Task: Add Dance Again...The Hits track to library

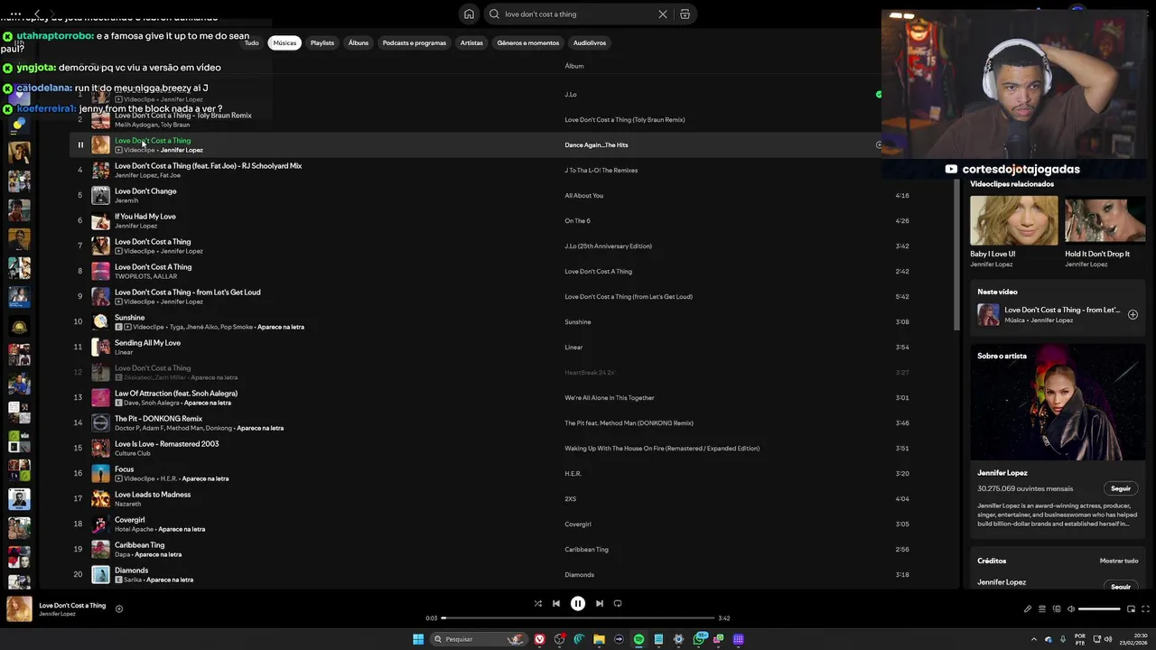Action: (878, 144)
